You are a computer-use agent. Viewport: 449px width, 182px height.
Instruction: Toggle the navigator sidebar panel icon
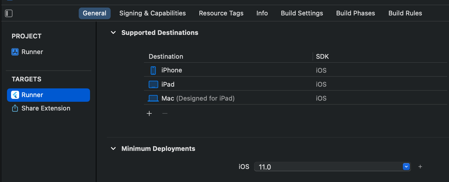coord(9,13)
